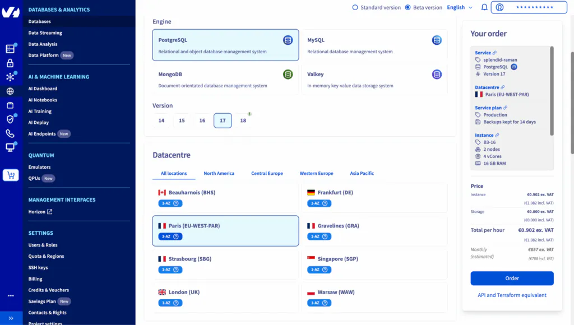Open Horizon external link
Image resolution: width=574 pixels, height=325 pixels.
point(40,212)
